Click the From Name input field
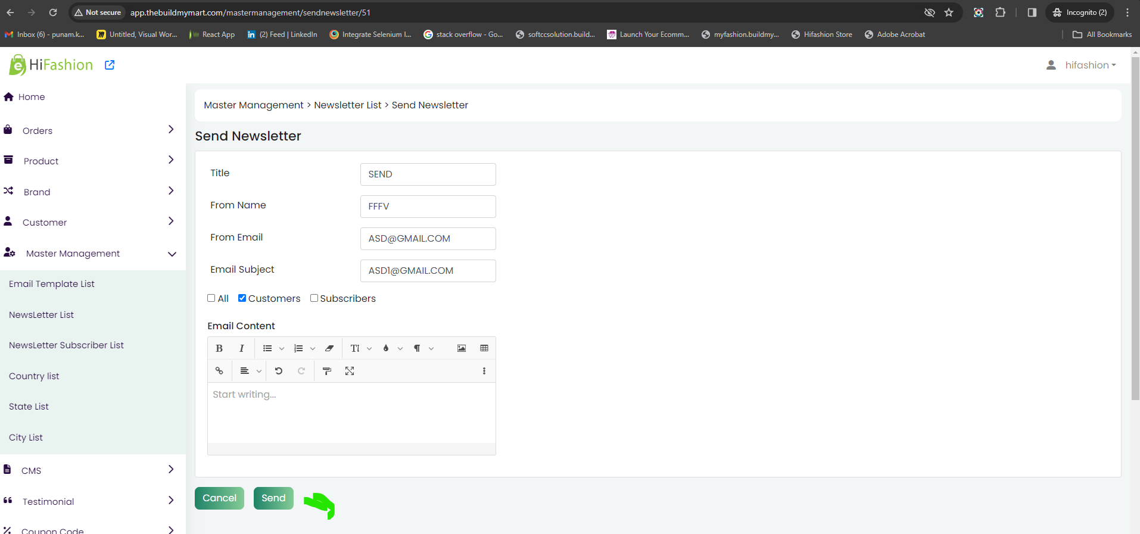The height and width of the screenshot is (534, 1140). (428, 207)
